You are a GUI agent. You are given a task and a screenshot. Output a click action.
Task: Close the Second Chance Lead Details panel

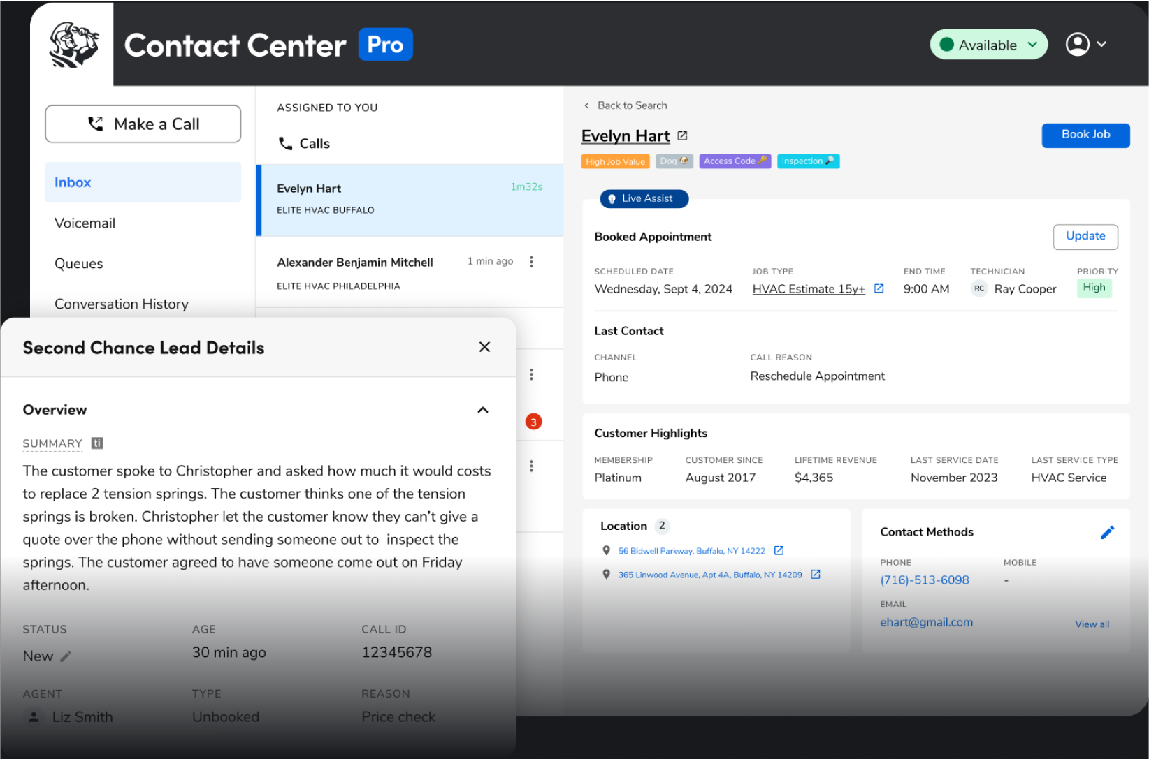[x=484, y=347]
